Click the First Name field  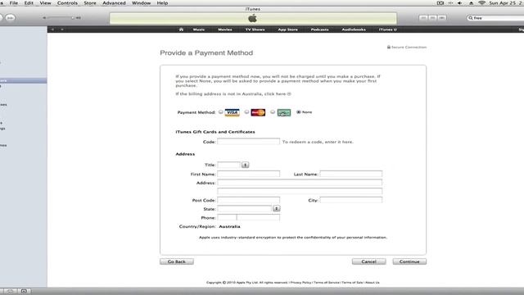(x=248, y=174)
